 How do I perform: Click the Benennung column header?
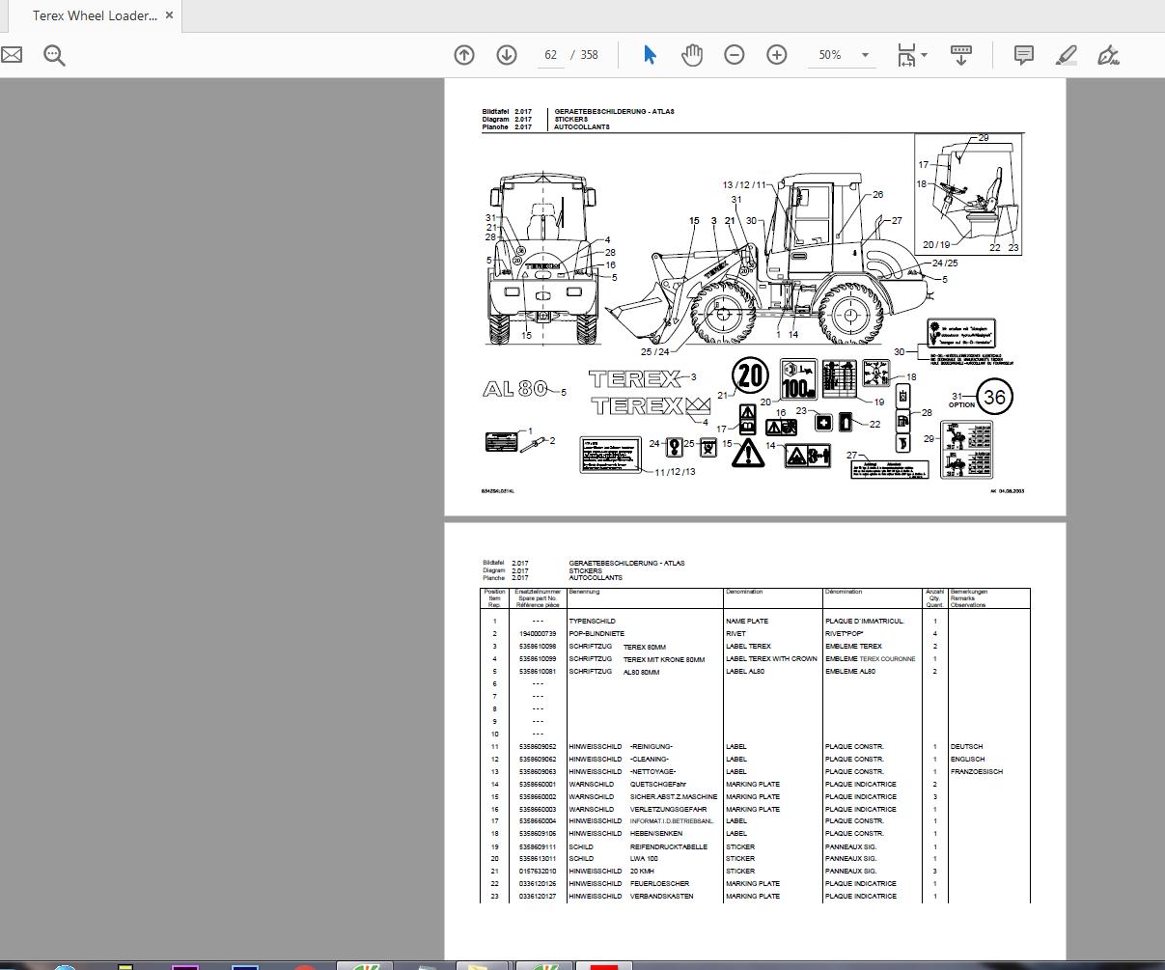click(585, 592)
